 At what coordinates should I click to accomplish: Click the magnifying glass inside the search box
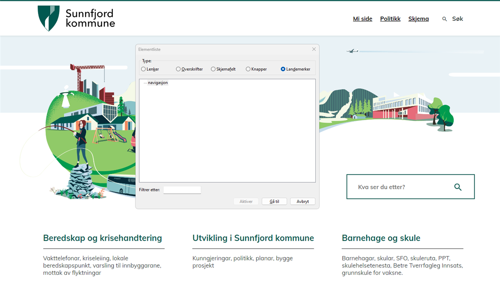(458, 187)
